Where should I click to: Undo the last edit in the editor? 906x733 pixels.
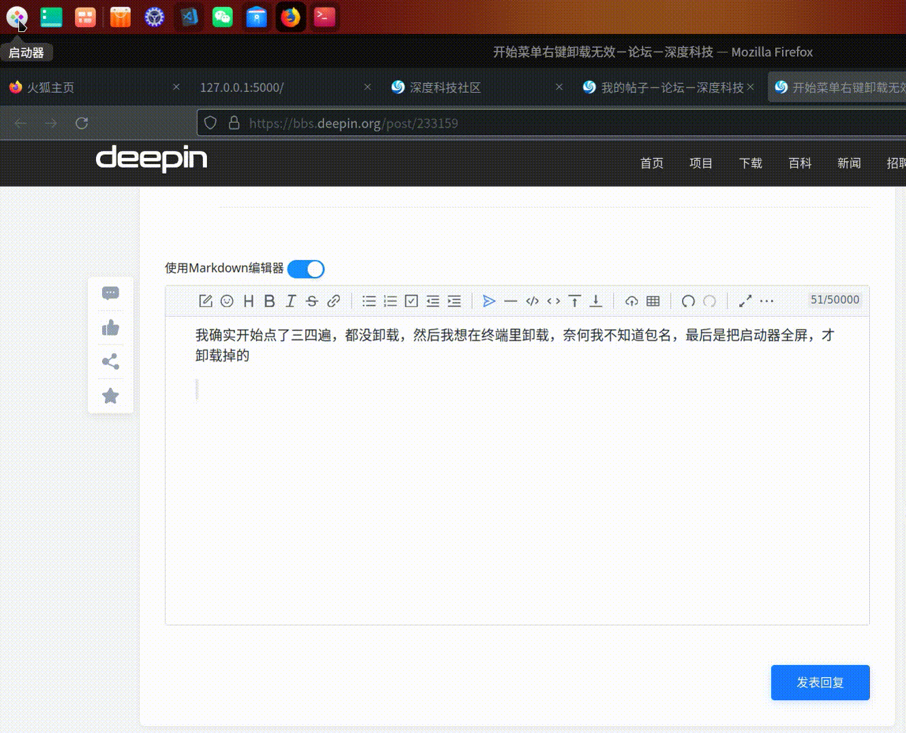[687, 300]
